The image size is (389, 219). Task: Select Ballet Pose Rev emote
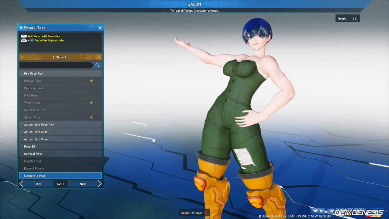pyautogui.click(x=61, y=110)
